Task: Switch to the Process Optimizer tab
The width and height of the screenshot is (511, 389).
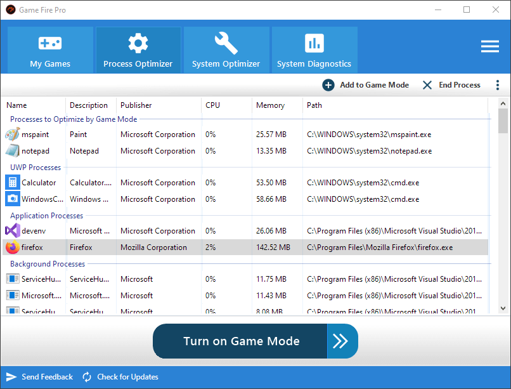Action: [x=138, y=50]
